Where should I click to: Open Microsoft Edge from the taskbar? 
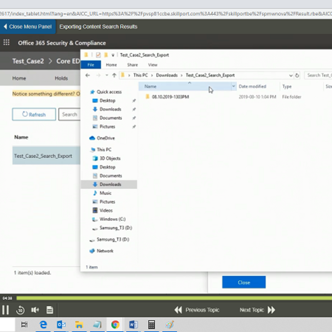pyautogui.click(x=43, y=325)
